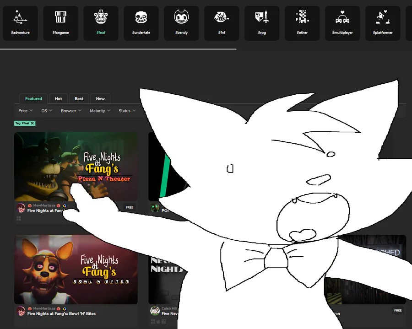412x329 pixels.
Task: Open Five Nights at Fang's Pizza N Theater thumbnail
Action: 76,167
